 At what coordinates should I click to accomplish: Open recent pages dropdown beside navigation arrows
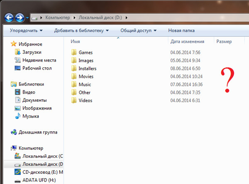click(x=27, y=17)
